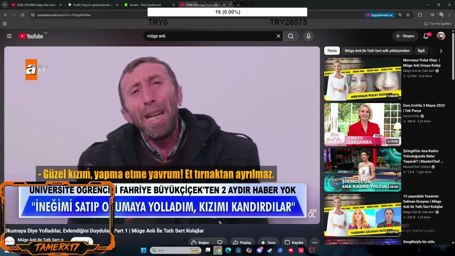This screenshot has width=455, height=256.
Task: Open Task View on the taskbar
Action: click(x=208, y=250)
